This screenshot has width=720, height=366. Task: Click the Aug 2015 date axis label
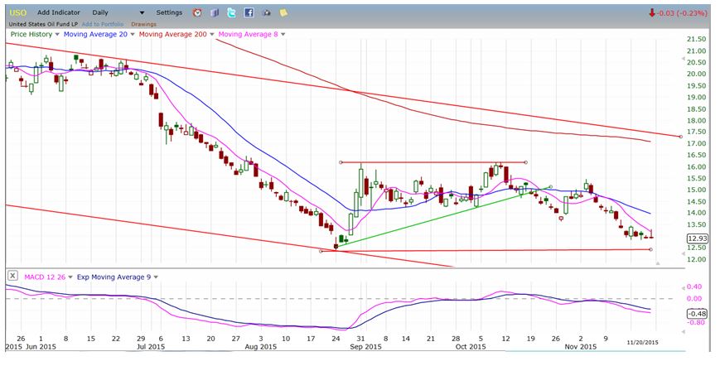261,347
